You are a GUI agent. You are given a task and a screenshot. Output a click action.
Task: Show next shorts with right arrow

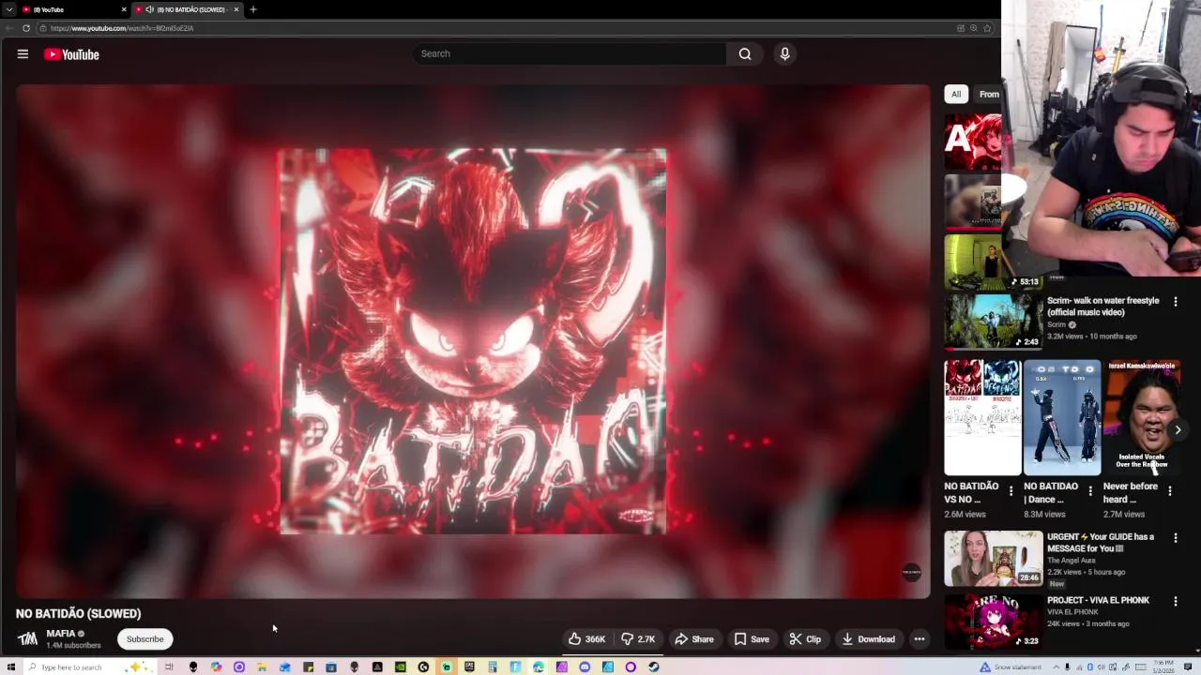pyautogui.click(x=1178, y=429)
